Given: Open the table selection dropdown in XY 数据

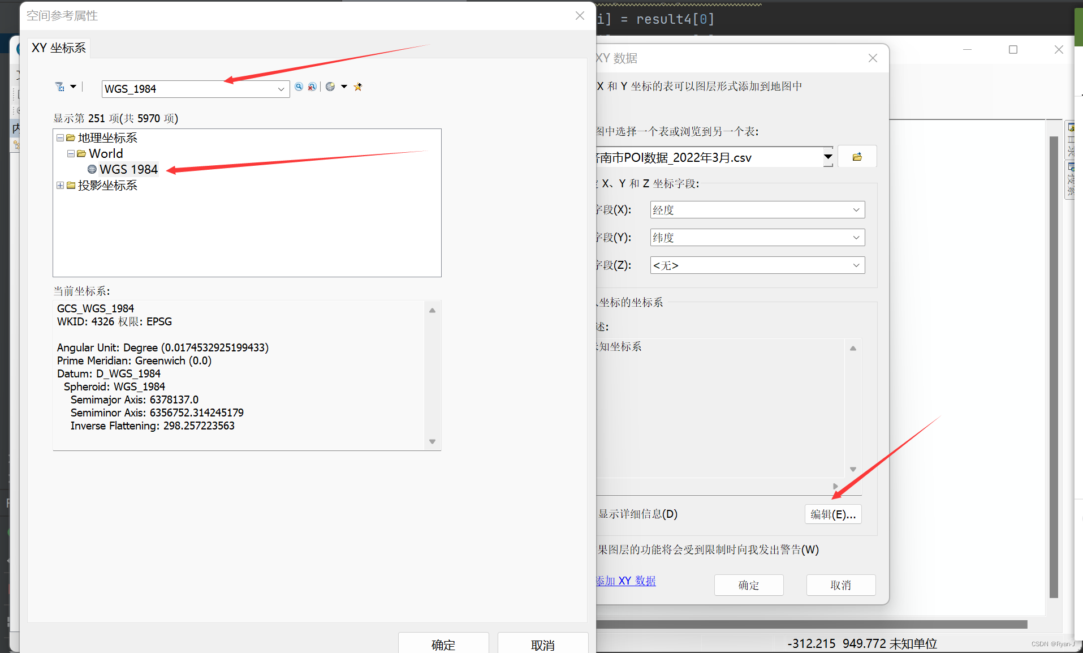Looking at the screenshot, I should coord(828,157).
